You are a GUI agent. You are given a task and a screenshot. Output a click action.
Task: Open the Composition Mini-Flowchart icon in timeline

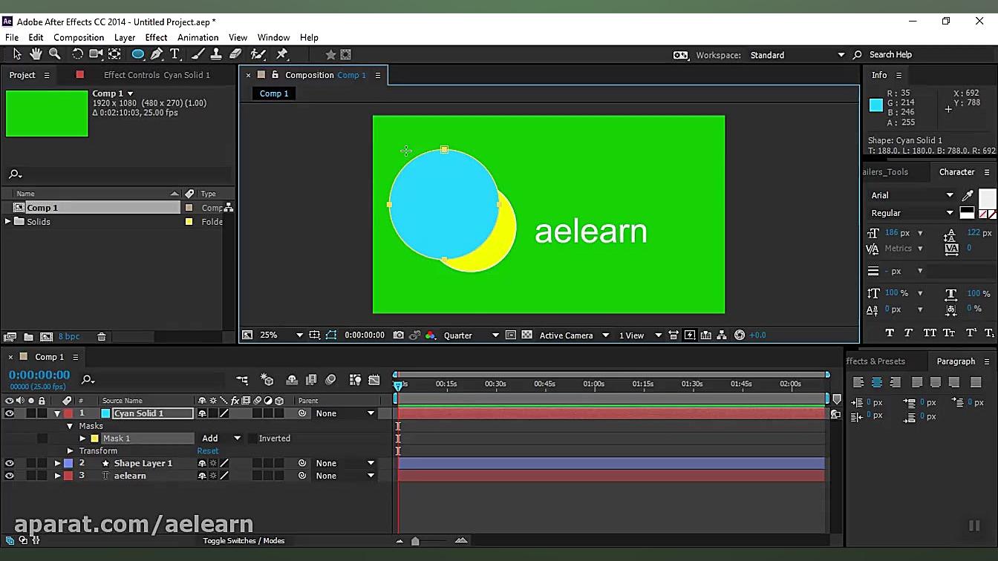(x=242, y=380)
